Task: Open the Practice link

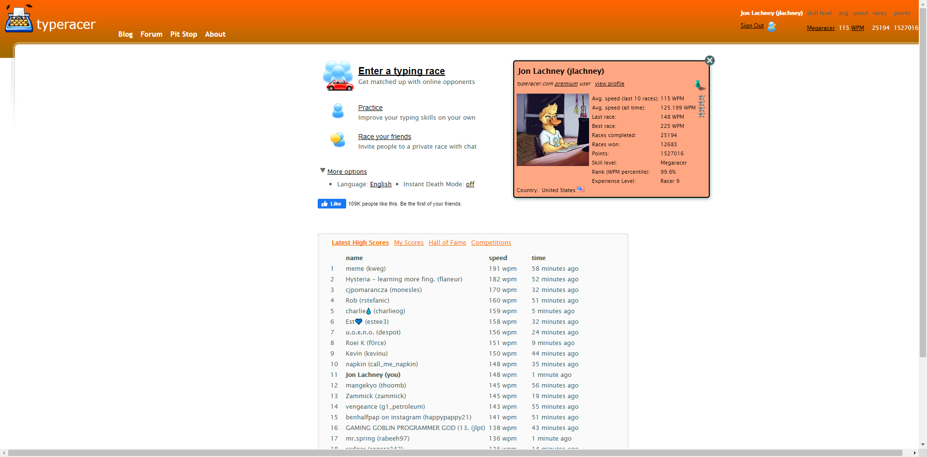Action: 370,108
